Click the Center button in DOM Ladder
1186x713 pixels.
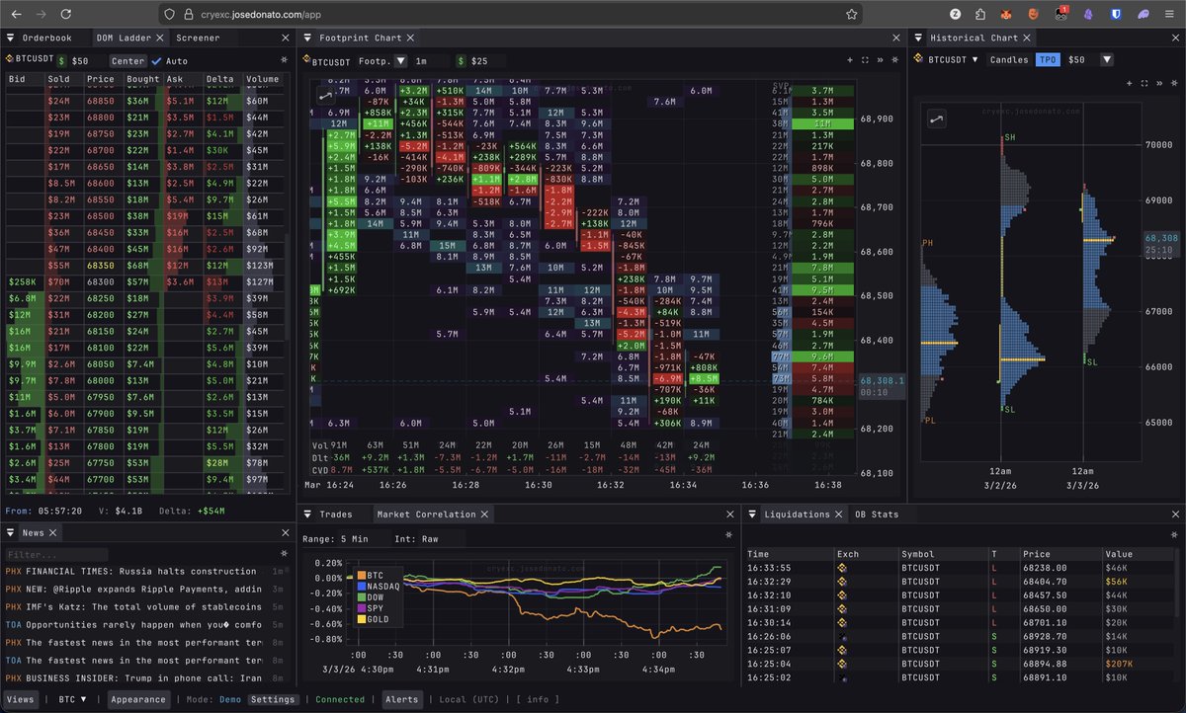coord(127,60)
